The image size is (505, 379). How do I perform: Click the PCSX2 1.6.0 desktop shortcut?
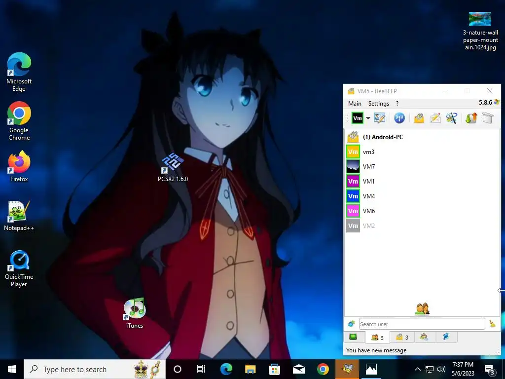(x=173, y=168)
